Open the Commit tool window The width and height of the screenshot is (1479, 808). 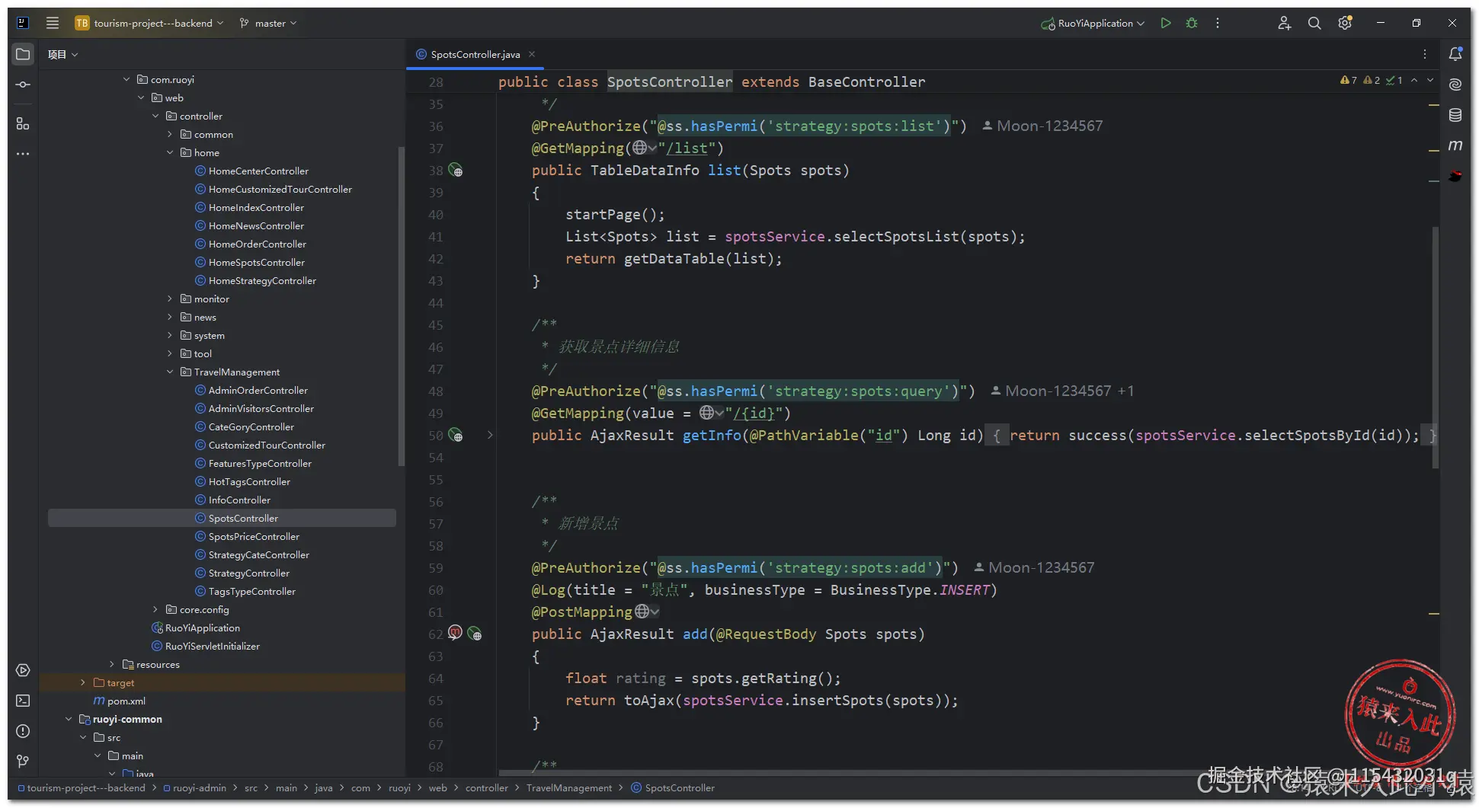pyautogui.click(x=23, y=85)
